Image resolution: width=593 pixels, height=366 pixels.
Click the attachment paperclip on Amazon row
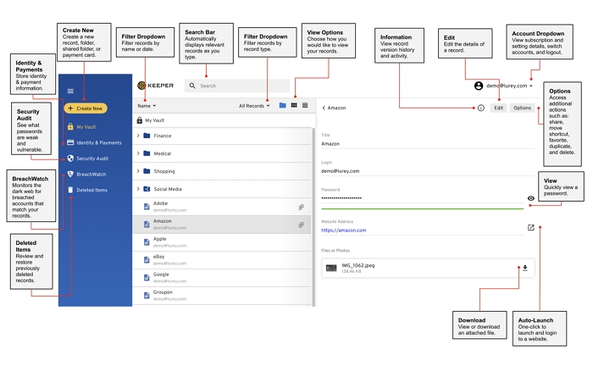(x=302, y=225)
